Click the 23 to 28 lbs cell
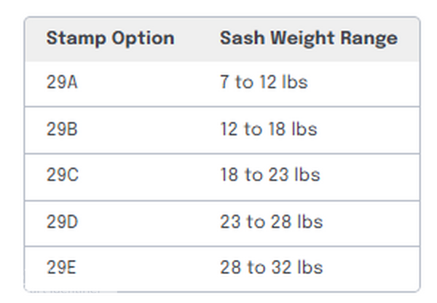437x303 pixels. (x=272, y=222)
